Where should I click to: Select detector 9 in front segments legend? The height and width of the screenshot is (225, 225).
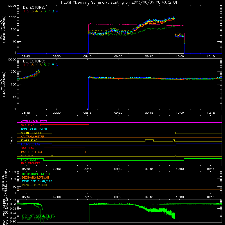(x=57, y=11)
